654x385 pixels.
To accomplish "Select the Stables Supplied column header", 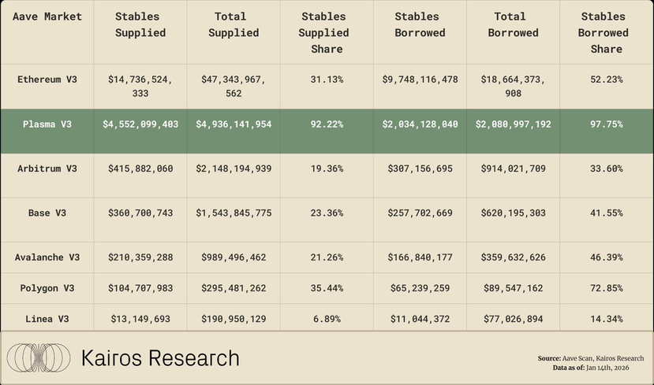I will click(140, 24).
